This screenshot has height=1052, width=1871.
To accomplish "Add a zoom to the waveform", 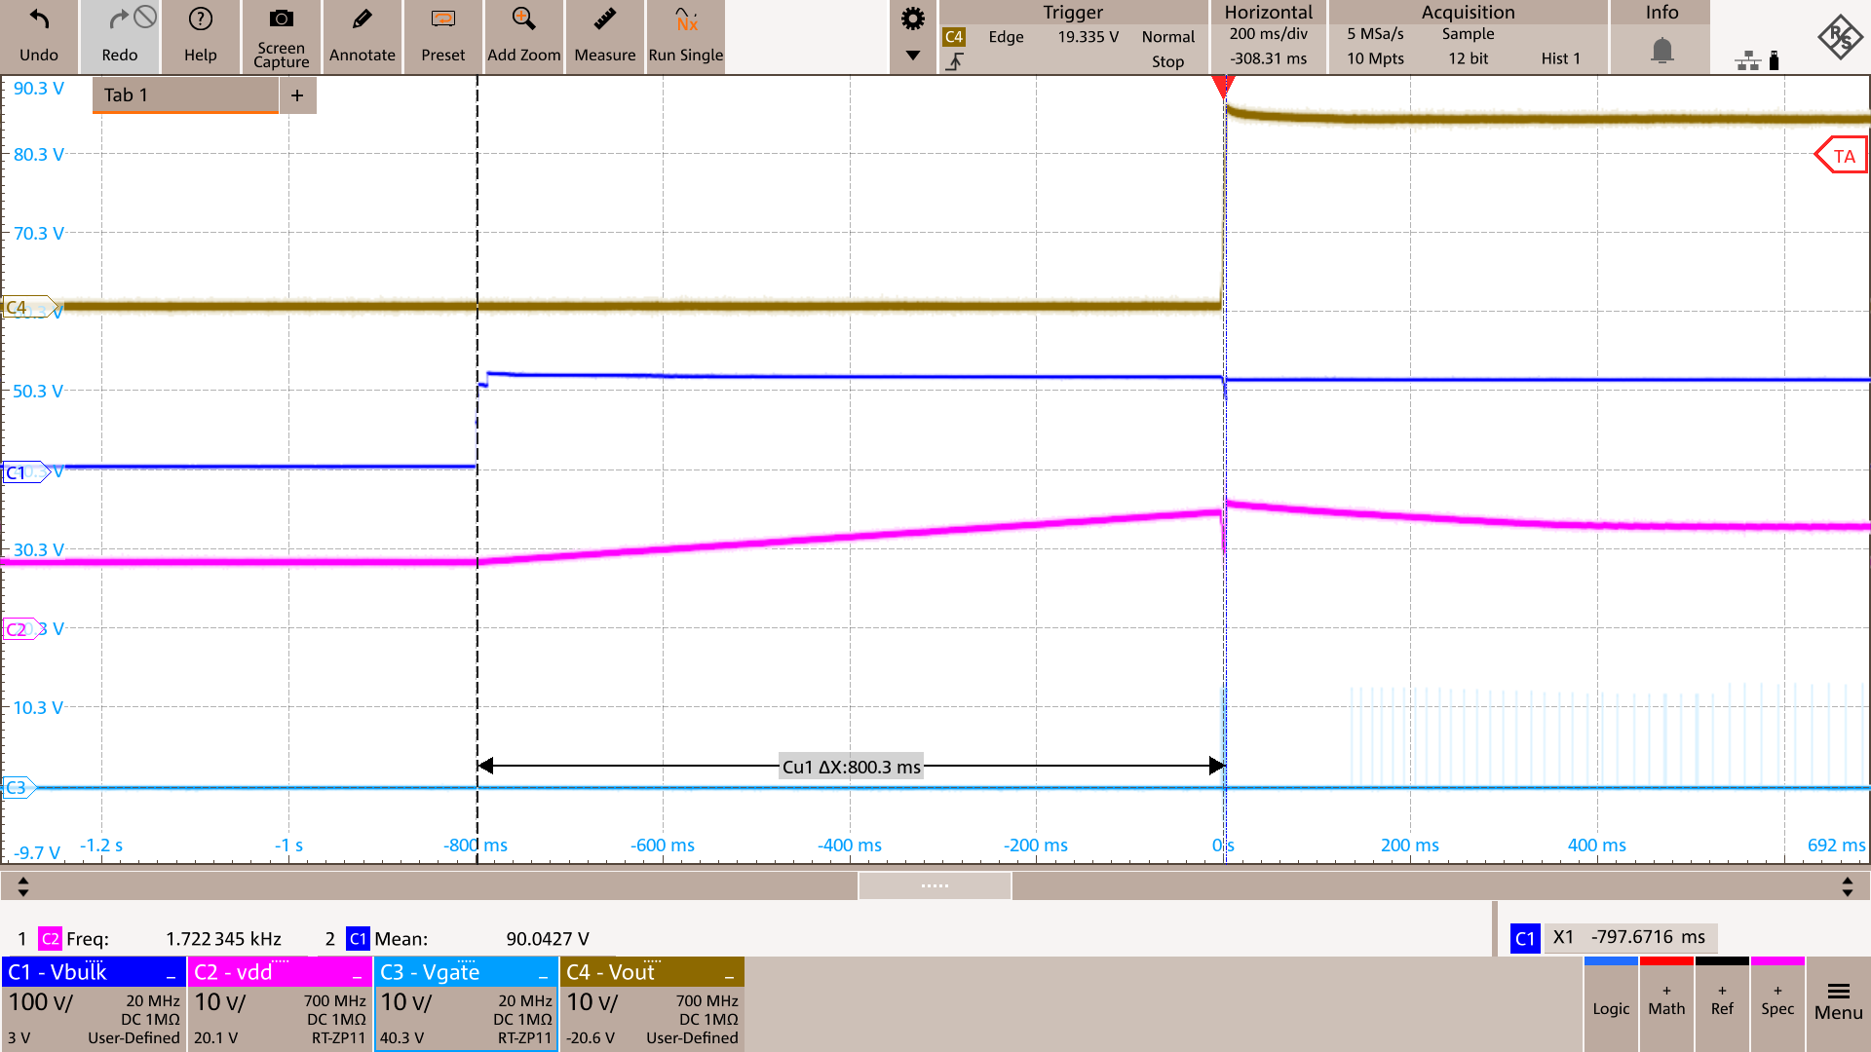I will point(523,37).
